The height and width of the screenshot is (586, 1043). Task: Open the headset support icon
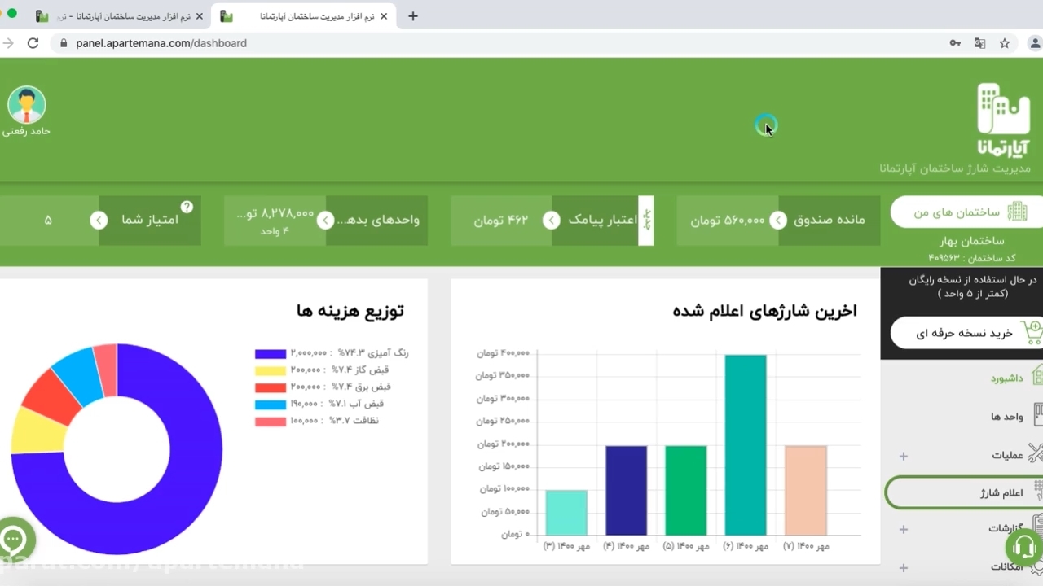[x=1023, y=544]
